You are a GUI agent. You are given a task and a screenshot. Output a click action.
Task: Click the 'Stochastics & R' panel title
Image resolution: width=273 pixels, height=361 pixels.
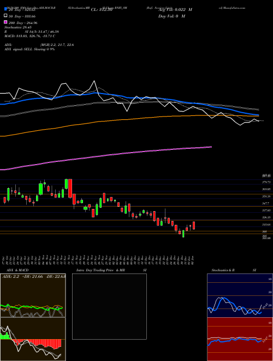click(x=223, y=270)
